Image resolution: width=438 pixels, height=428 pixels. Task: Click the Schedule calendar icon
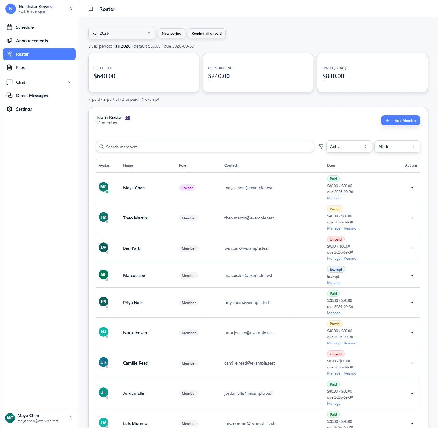9,27
